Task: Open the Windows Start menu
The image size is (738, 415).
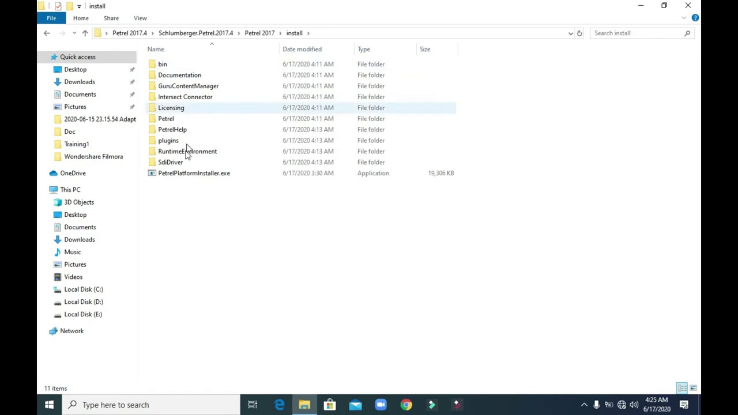Action: (49, 405)
